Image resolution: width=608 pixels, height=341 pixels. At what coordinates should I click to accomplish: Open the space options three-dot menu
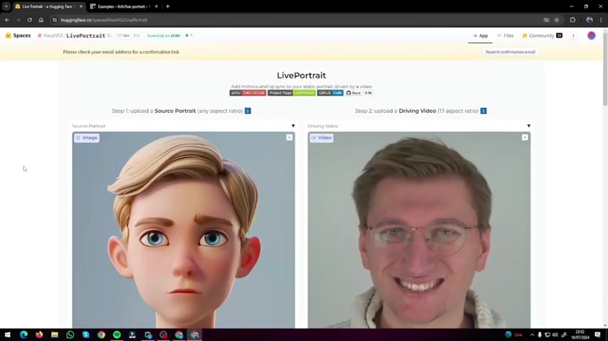click(x=573, y=36)
